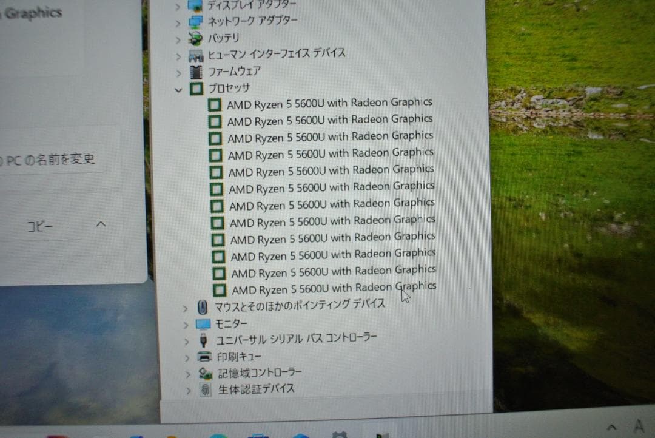Expand the モニター category
Screen dimensions: 655x438
point(185,323)
